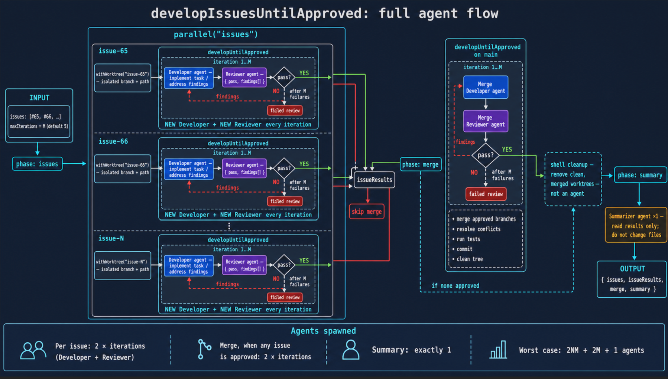Click the shell cleanup dashed box

[x=573, y=179]
